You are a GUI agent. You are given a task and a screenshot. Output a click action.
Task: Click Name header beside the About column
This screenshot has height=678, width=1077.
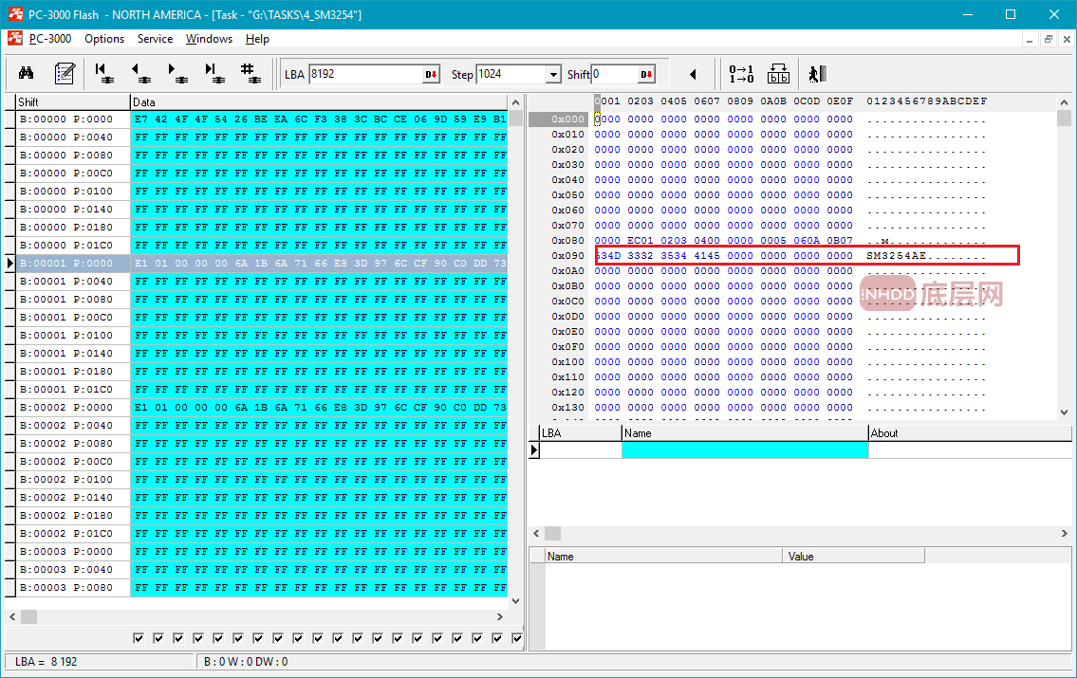point(745,433)
